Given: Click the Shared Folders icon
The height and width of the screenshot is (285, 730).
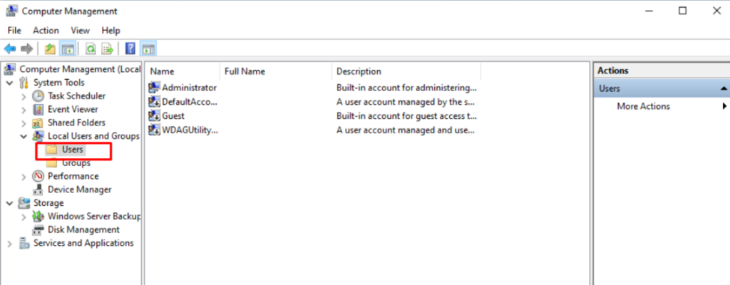Looking at the screenshot, I should click(38, 123).
